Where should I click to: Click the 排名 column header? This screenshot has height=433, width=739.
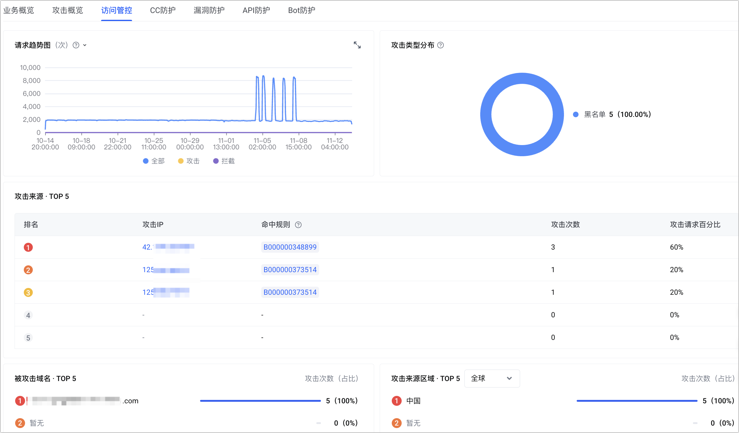coord(31,225)
